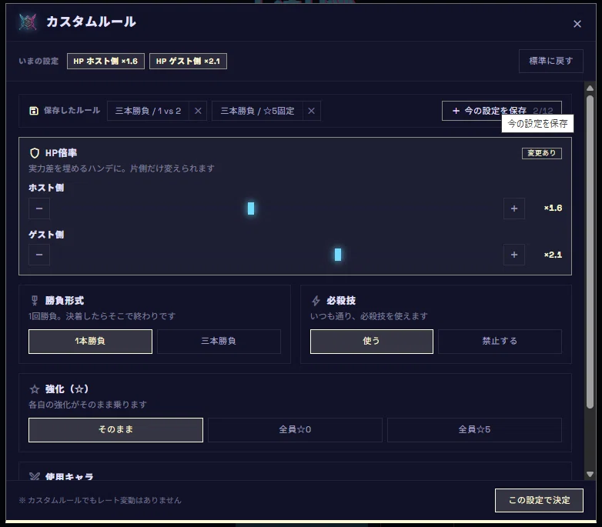602x527 pixels.
Task: Select 使う for 必殺技
Action: coord(372,342)
